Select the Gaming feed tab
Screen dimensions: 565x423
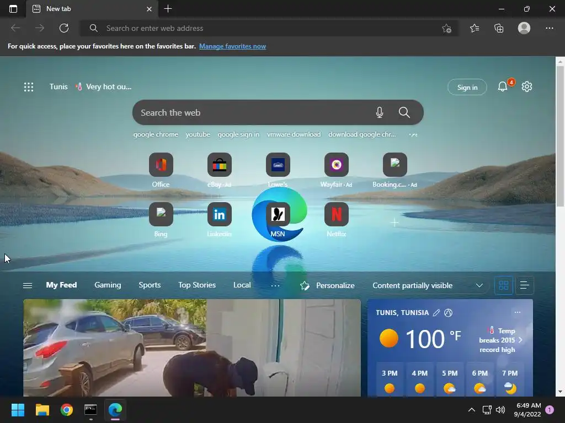[108, 285]
